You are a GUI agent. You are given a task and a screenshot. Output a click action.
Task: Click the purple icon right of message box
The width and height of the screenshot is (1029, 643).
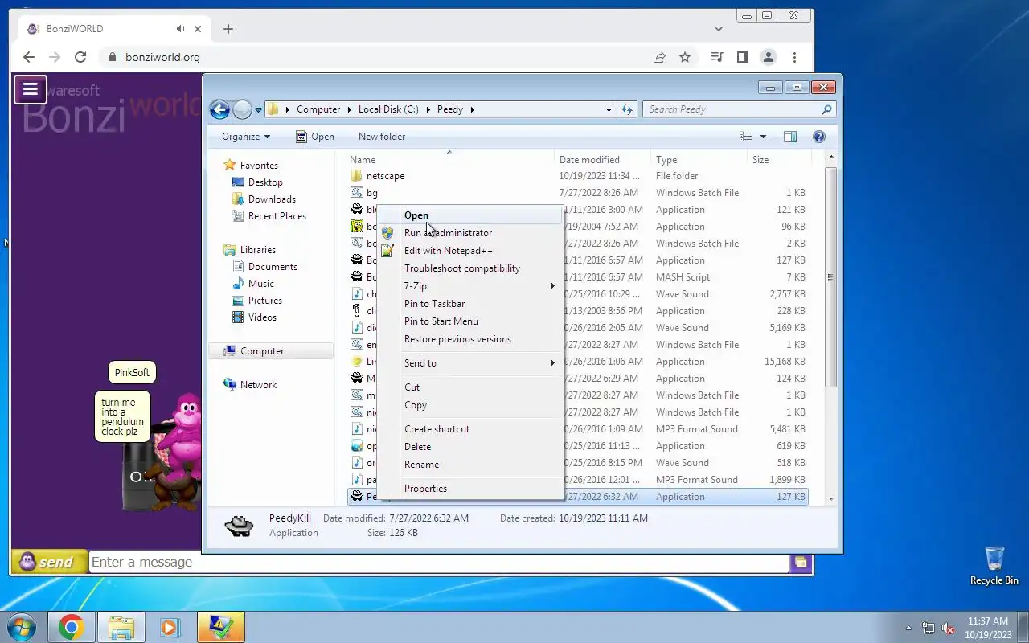click(x=801, y=563)
